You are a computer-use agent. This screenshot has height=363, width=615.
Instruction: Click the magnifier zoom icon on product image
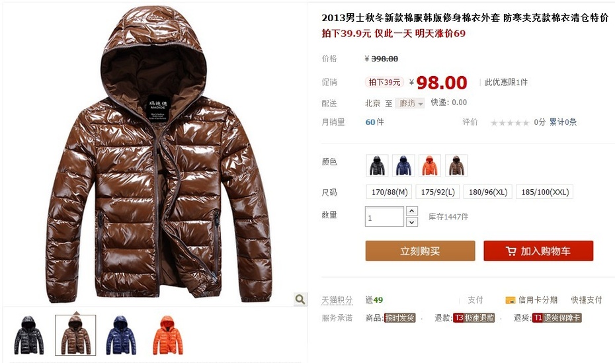click(x=300, y=299)
